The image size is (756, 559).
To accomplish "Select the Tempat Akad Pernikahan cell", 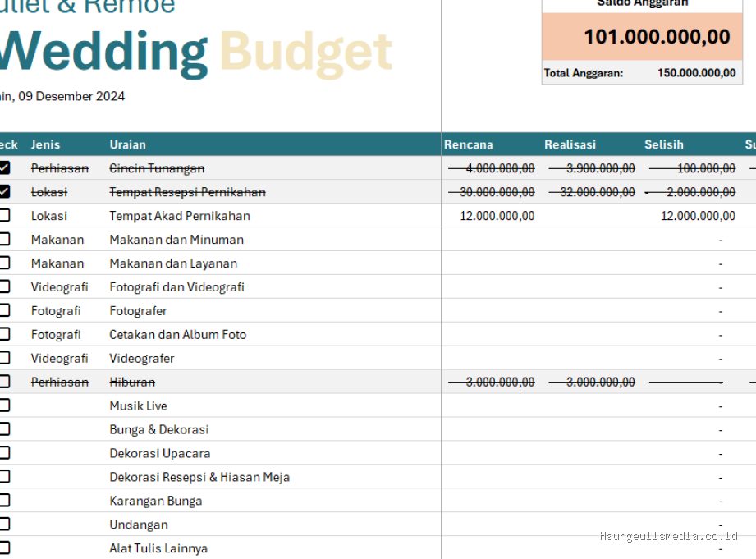I will point(180,216).
